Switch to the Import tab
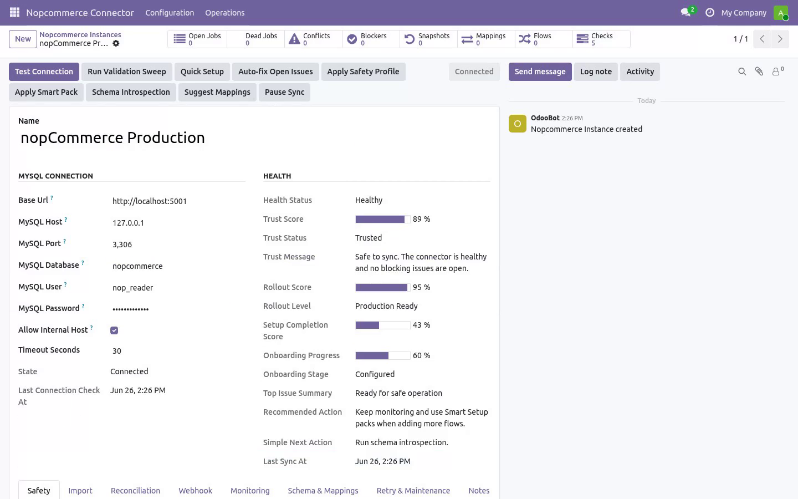The height and width of the screenshot is (499, 798). pyautogui.click(x=80, y=491)
